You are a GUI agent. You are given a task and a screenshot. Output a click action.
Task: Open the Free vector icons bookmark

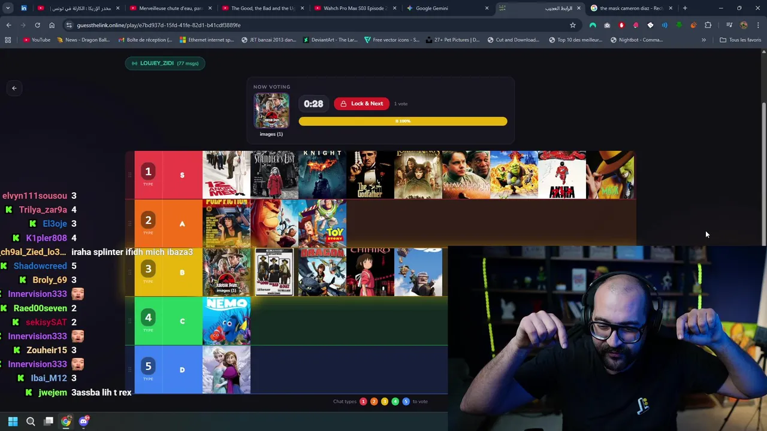(x=392, y=40)
